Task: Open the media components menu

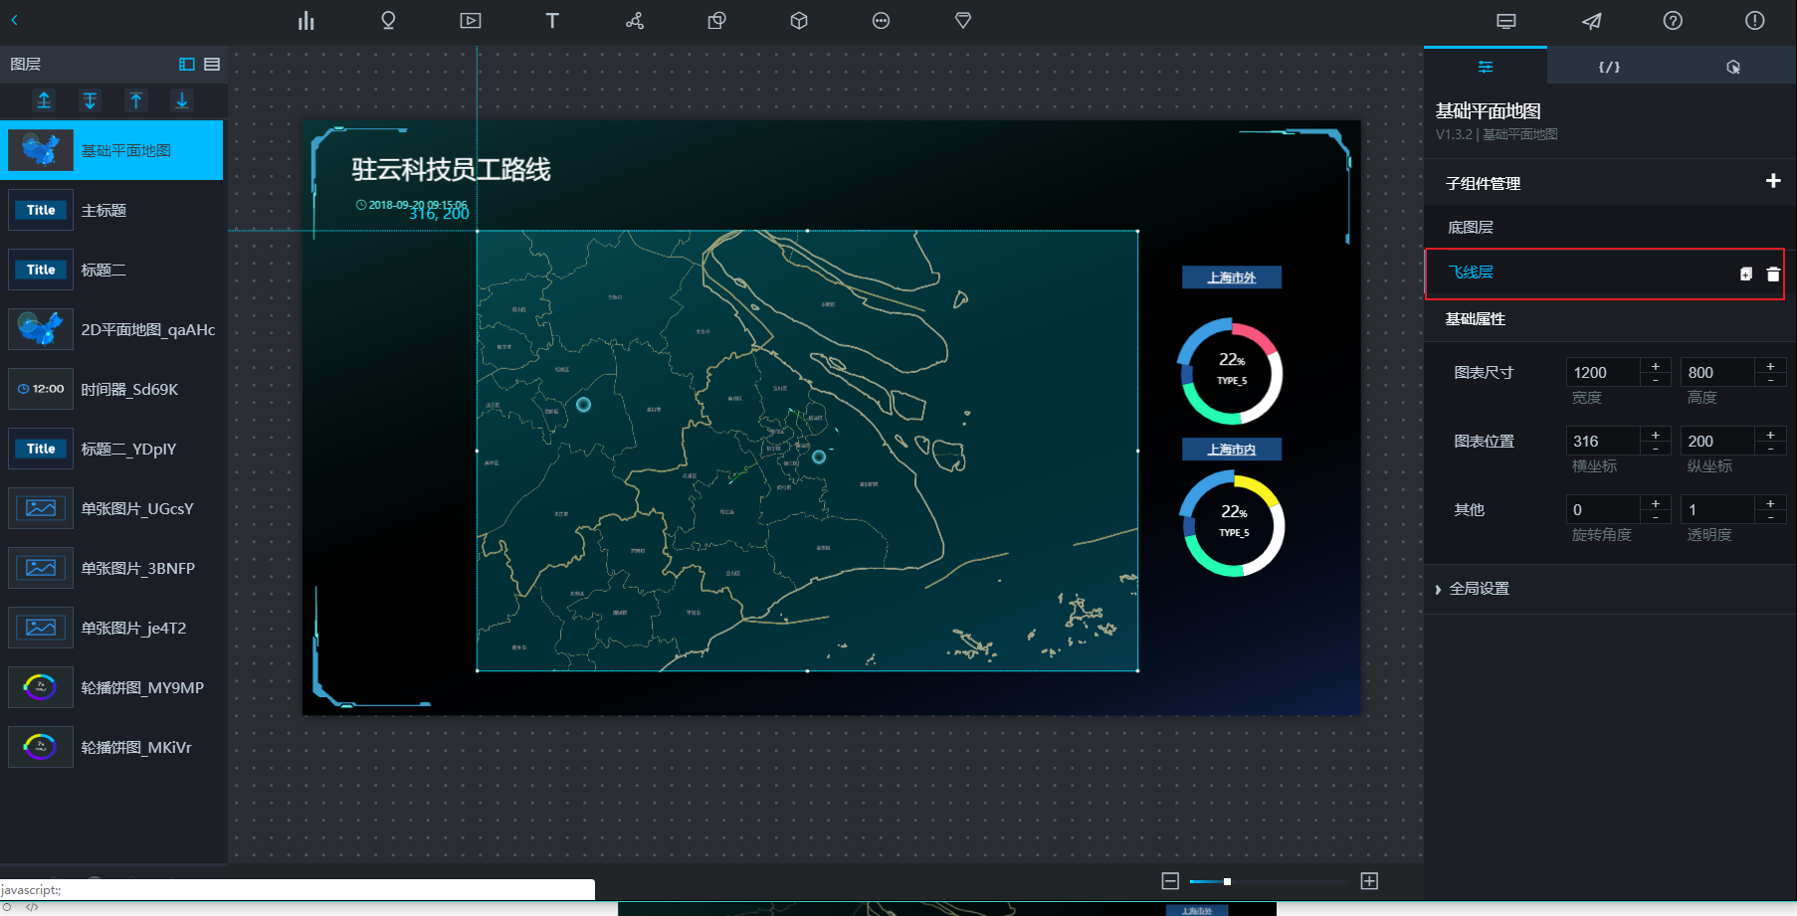Action: point(471,21)
